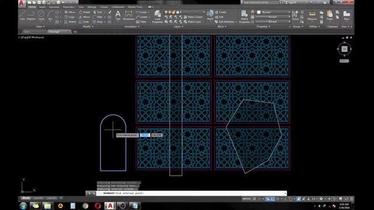Toggle grid display in status bar
This screenshot has height=210, width=374.
tap(255, 199)
